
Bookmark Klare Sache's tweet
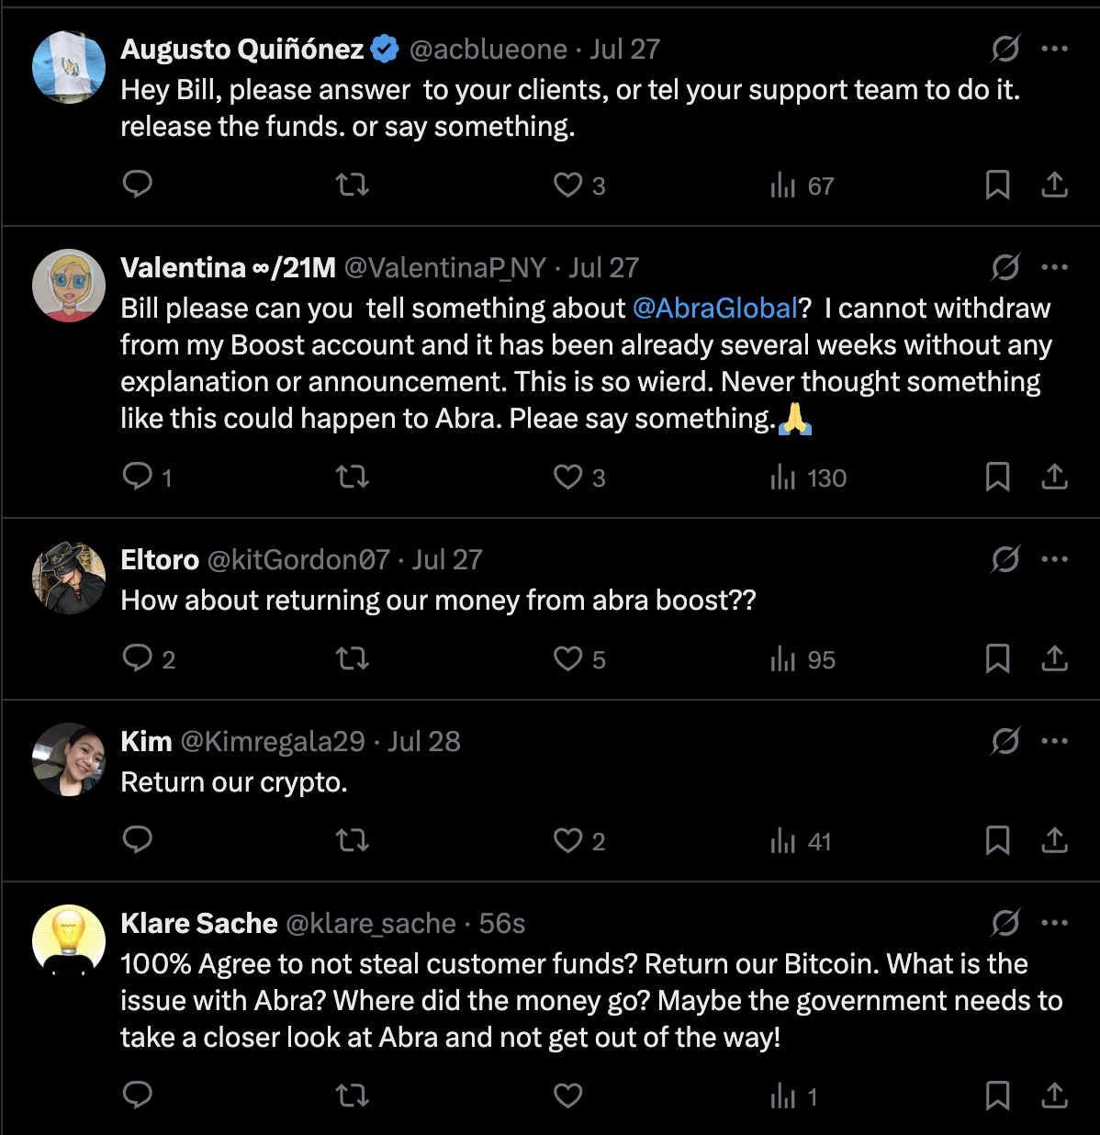pos(997,1096)
